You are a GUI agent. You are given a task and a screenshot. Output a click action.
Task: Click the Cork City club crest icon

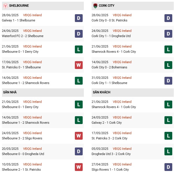pos(95,6)
